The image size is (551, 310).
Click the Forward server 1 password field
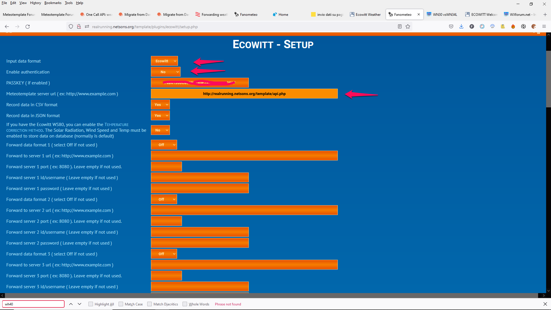click(x=200, y=188)
